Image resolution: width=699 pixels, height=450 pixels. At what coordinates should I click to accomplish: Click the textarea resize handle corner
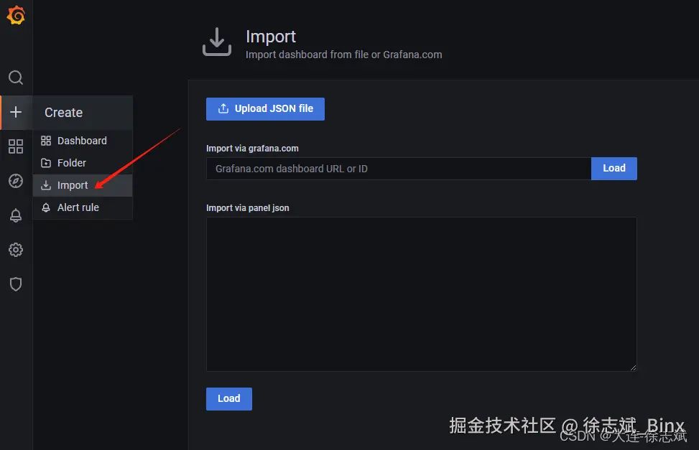(633, 367)
